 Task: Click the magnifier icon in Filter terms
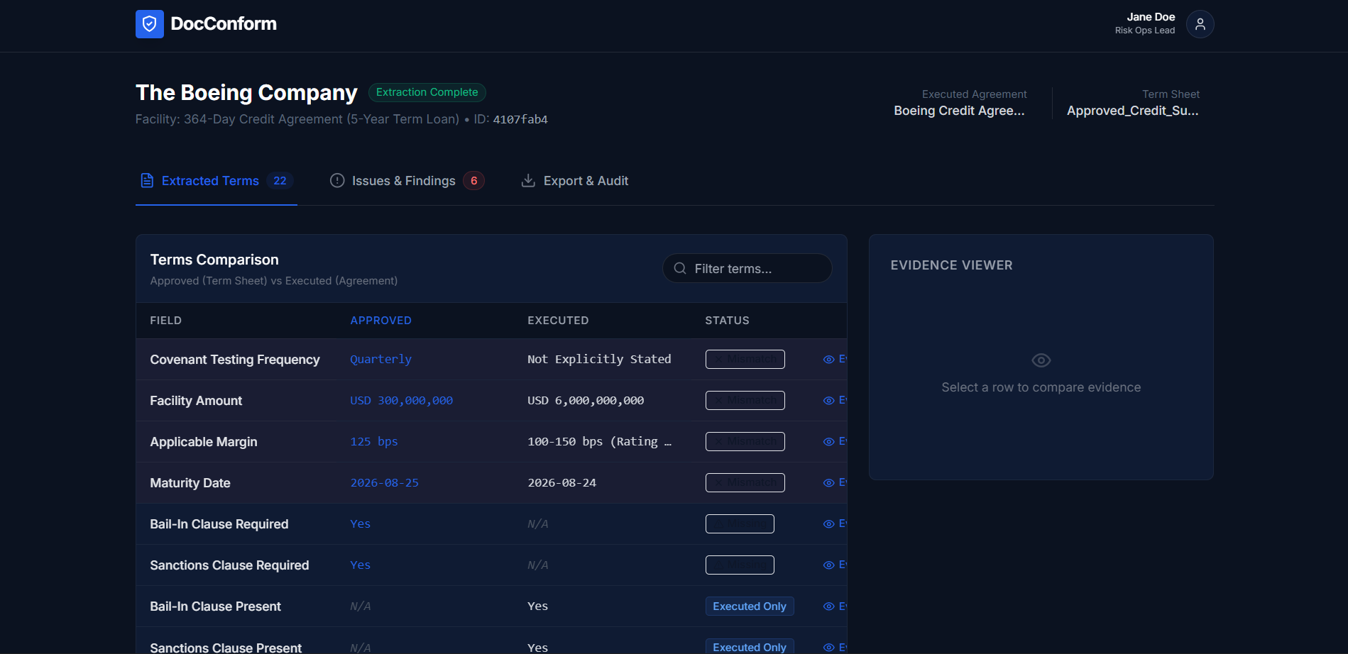point(680,268)
